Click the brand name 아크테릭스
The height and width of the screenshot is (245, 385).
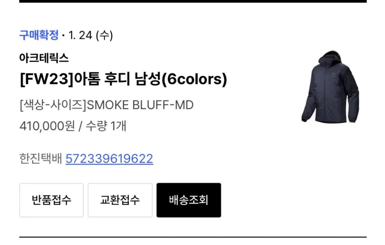[44, 58]
